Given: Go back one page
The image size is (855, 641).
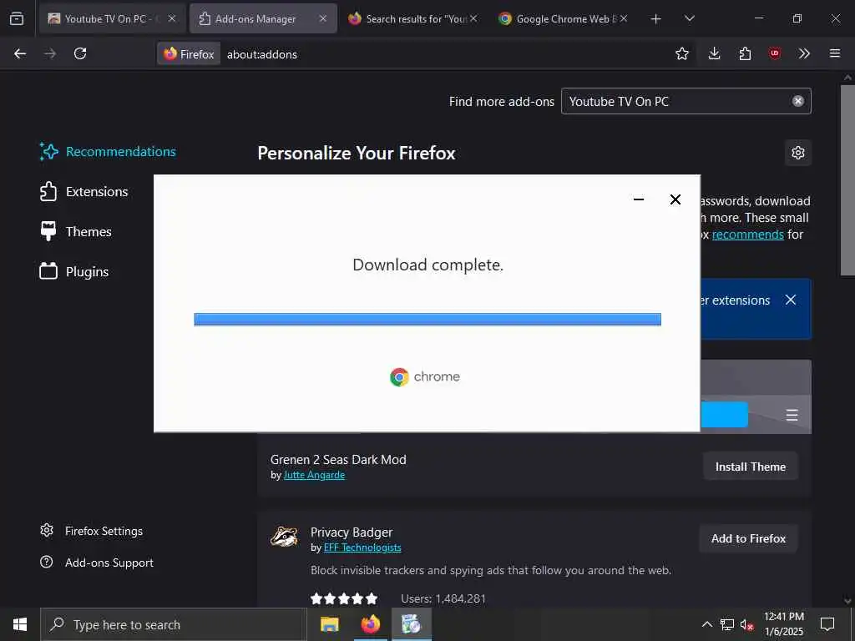Looking at the screenshot, I should pyautogui.click(x=20, y=53).
